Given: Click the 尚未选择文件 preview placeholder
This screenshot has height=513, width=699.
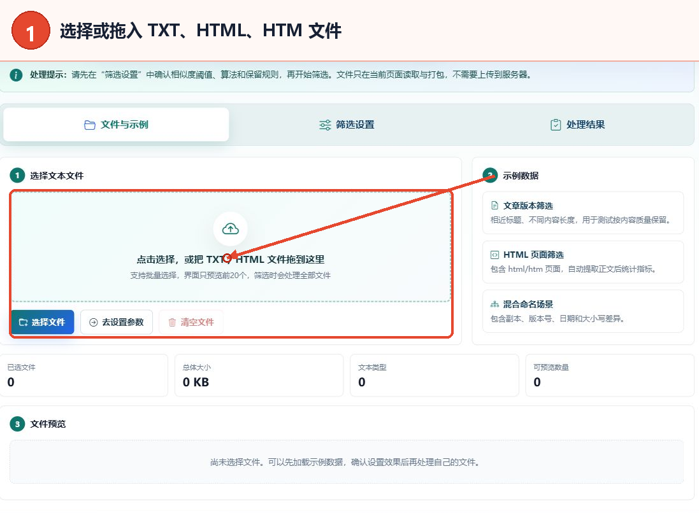Looking at the screenshot, I should [x=347, y=462].
